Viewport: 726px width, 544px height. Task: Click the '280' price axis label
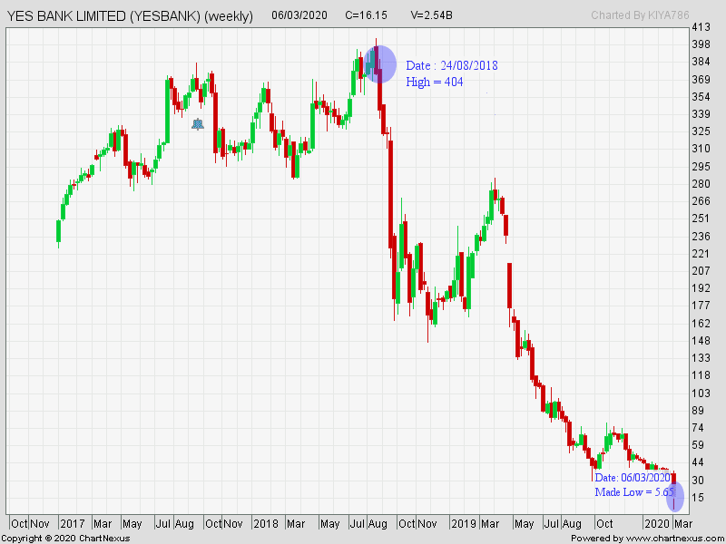(701, 184)
